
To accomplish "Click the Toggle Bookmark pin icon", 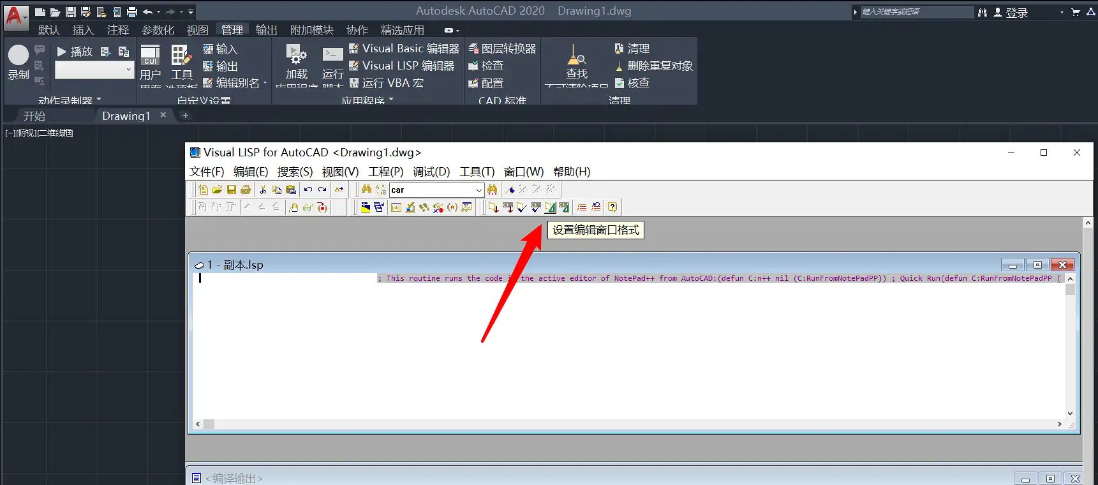I will (x=510, y=190).
